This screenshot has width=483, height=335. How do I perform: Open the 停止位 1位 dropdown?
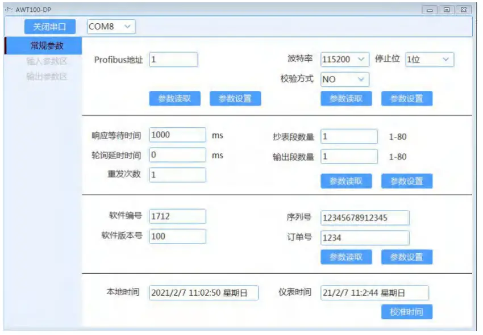click(430, 59)
